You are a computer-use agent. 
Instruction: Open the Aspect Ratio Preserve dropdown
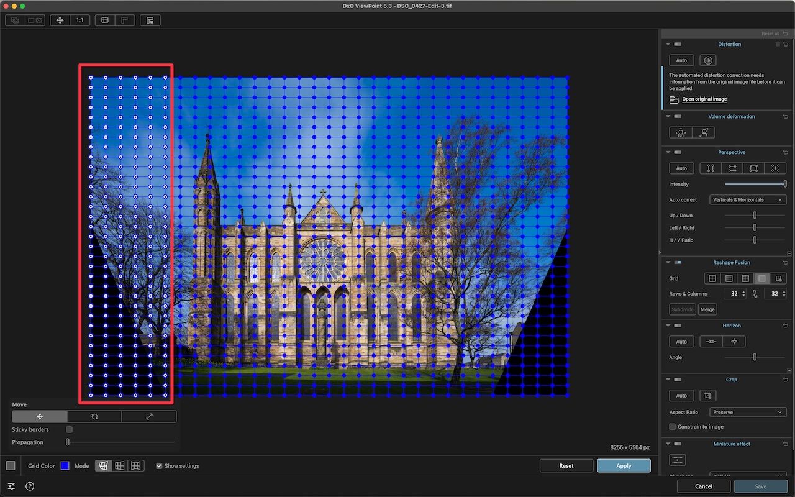(x=748, y=412)
